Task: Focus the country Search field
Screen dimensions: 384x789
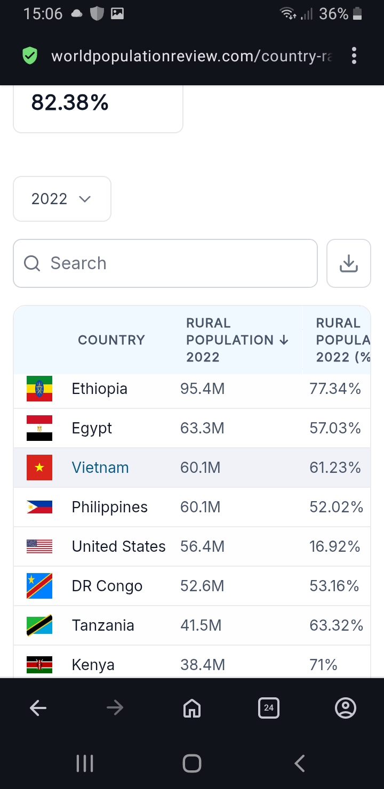Action: click(x=165, y=263)
